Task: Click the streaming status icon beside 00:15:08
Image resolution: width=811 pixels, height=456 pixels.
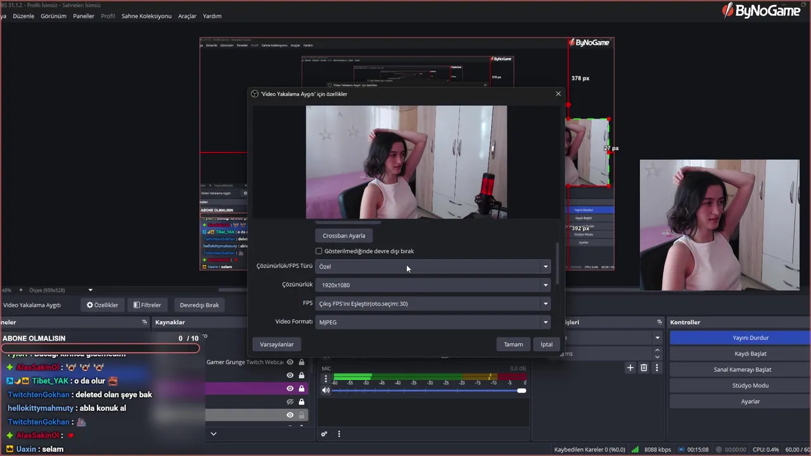Action: (x=680, y=449)
